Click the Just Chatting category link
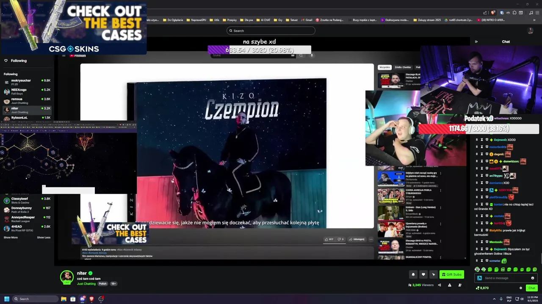This screenshot has width=542, height=304. click(86, 284)
